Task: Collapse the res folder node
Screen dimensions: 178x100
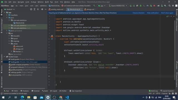Action: coord(7,33)
